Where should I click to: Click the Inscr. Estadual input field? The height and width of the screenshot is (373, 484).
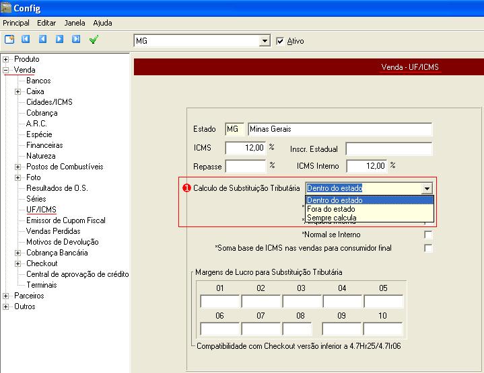[388, 149]
